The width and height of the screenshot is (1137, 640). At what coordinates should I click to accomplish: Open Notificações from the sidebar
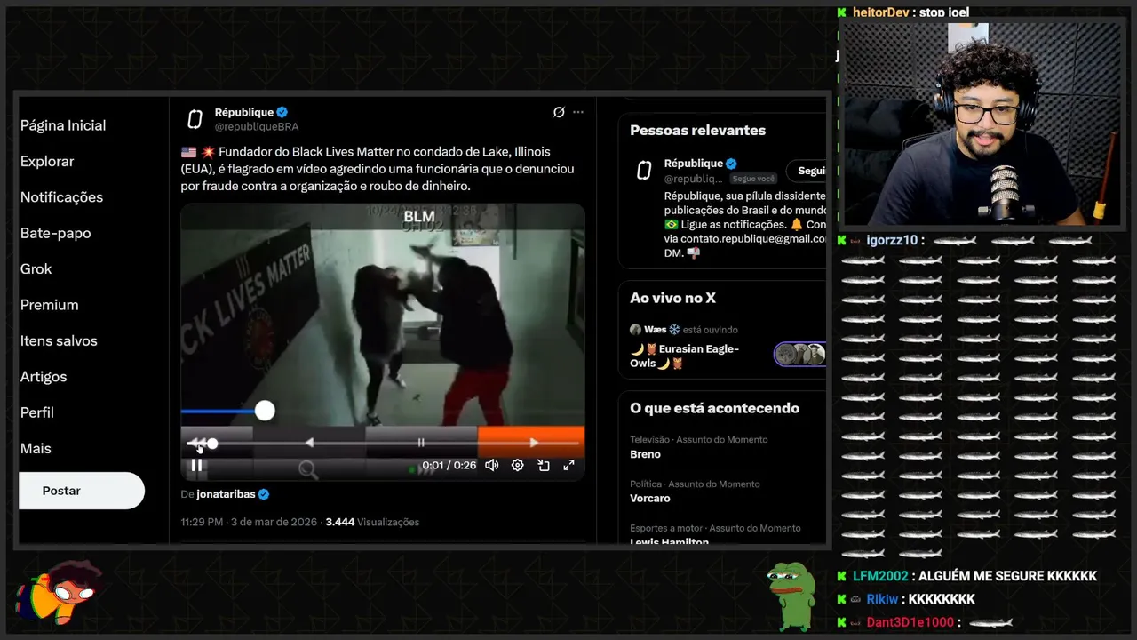tap(61, 197)
